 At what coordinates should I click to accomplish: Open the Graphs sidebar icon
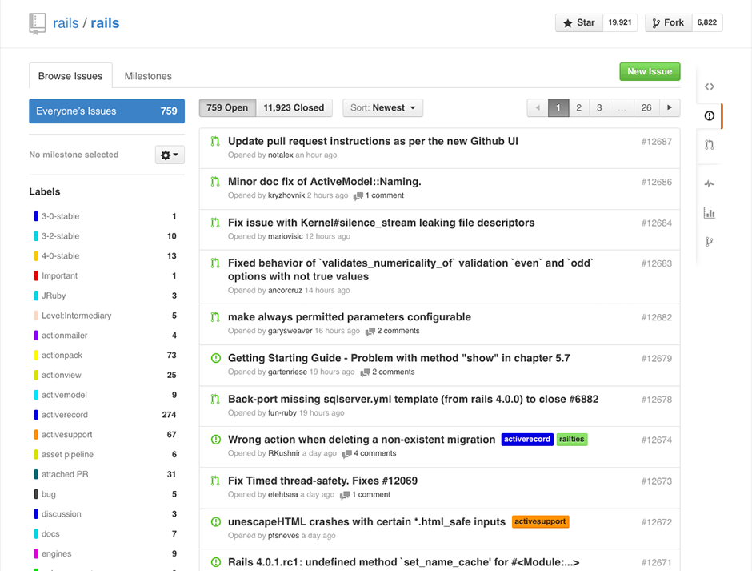710,213
